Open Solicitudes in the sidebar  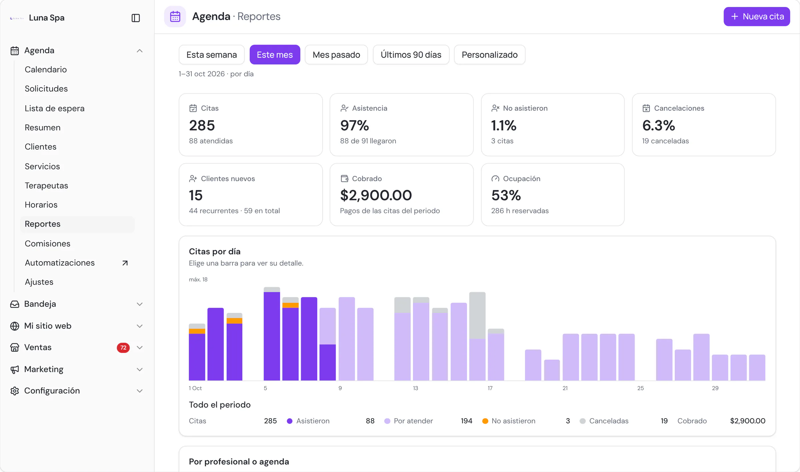tap(46, 89)
